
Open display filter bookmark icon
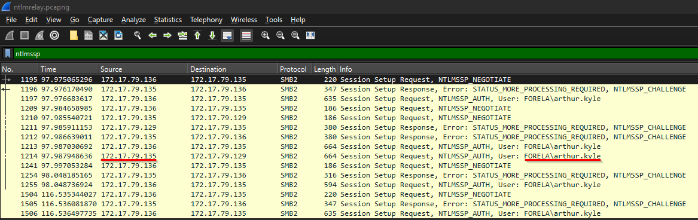8,53
